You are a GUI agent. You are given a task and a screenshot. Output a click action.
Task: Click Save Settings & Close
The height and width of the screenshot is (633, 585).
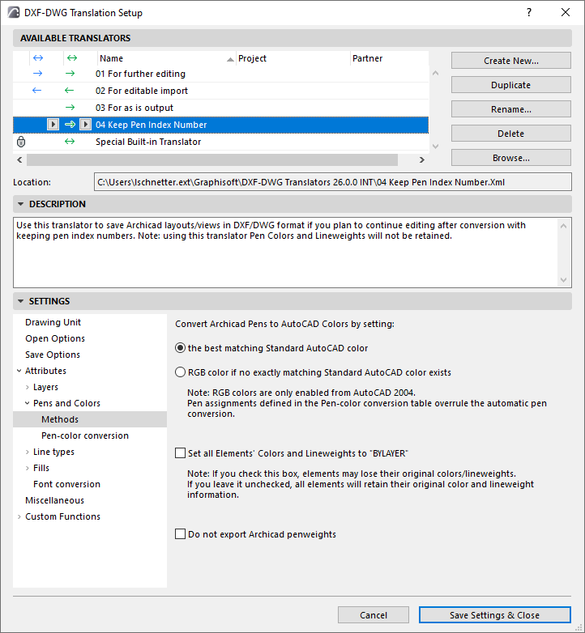494,615
